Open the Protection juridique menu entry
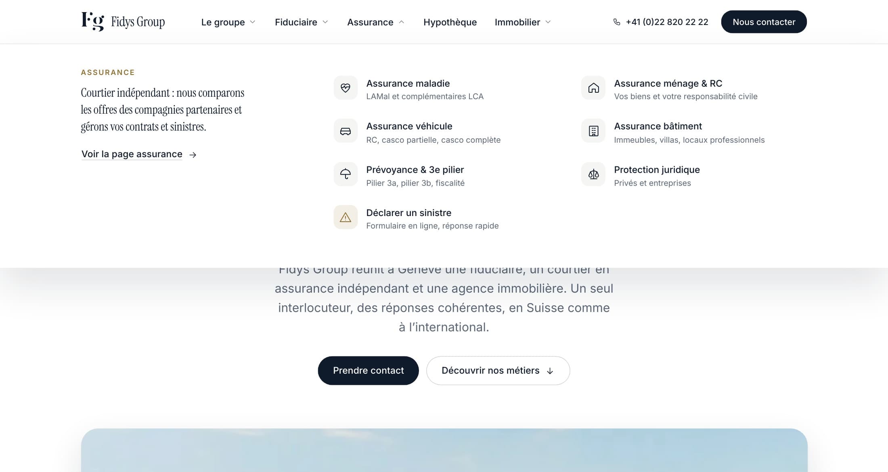 click(x=641, y=175)
